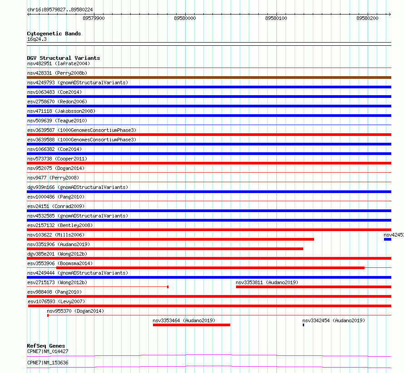Click the esv3553906 (Boomsma2014) label
This screenshot has height=373, width=404.
click(x=60, y=263)
